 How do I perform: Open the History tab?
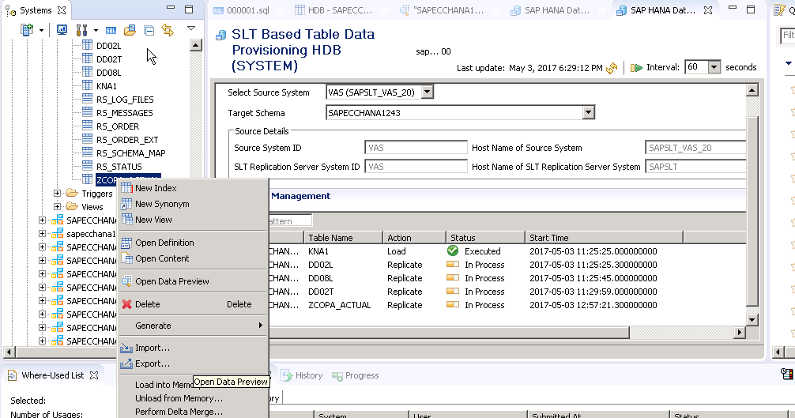click(302, 375)
